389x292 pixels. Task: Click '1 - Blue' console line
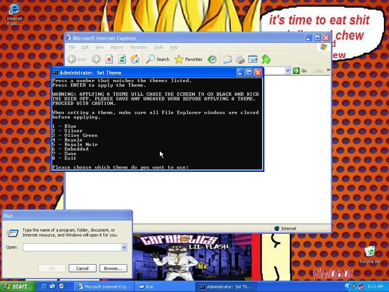point(64,126)
